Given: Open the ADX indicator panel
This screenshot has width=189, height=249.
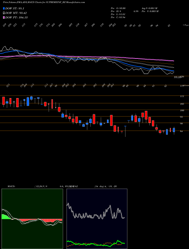Looking at the screenshot, I should tap(97, 219).
